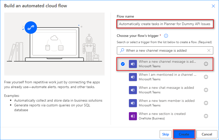Click the Teams icon for new channel message
The width and height of the screenshot is (219, 140).
pyautogui.click(x=133, y=64)
